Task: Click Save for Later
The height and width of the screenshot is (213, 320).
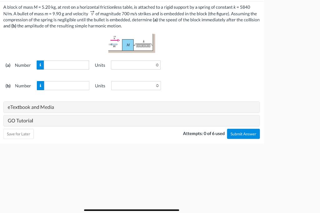Action: (x=18, y=134)
